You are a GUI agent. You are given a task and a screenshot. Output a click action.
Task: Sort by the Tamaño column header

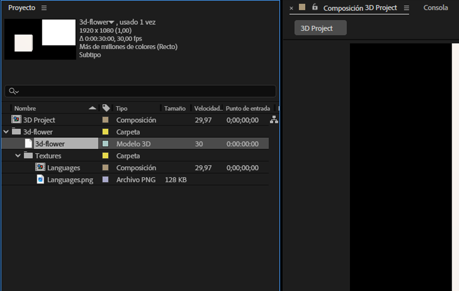pyautogui.click(x=175, y=108)
